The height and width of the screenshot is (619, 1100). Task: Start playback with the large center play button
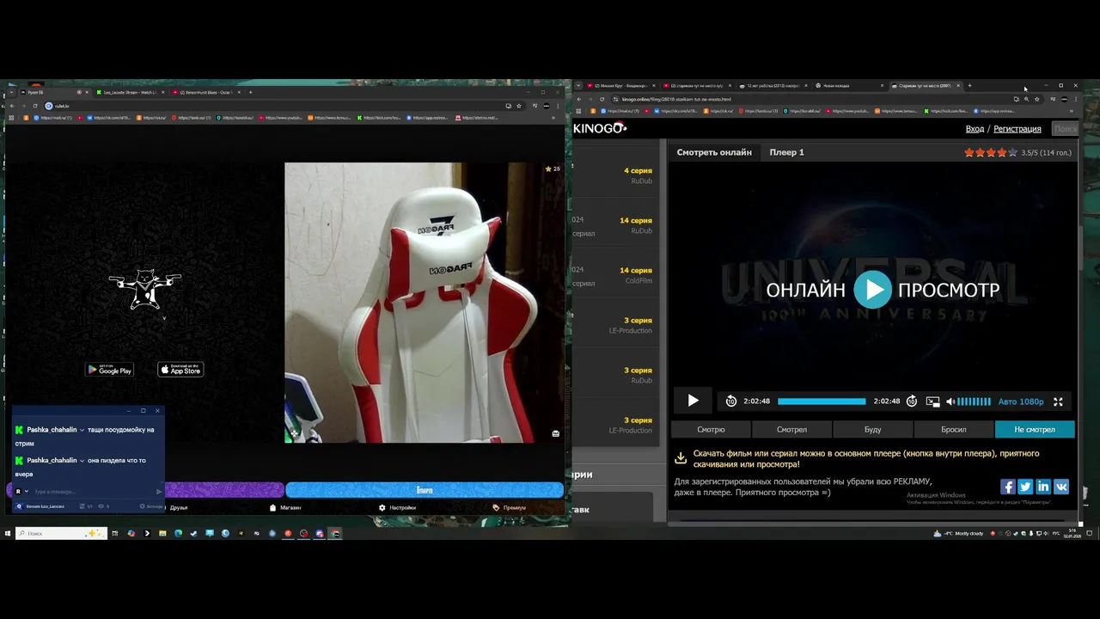click(x=872, y=290)
